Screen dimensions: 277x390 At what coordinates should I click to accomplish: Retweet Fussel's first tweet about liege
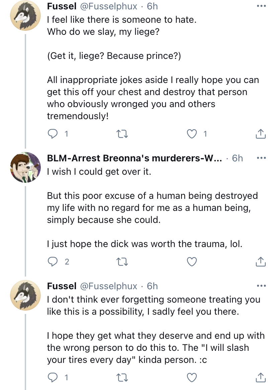[122, 134]
